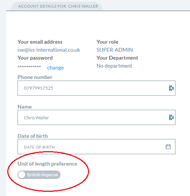Image resolution: width=190 pixels, height=196 pixels.
Task: Click the Your email address heading
Action: (x=40, y=42)
